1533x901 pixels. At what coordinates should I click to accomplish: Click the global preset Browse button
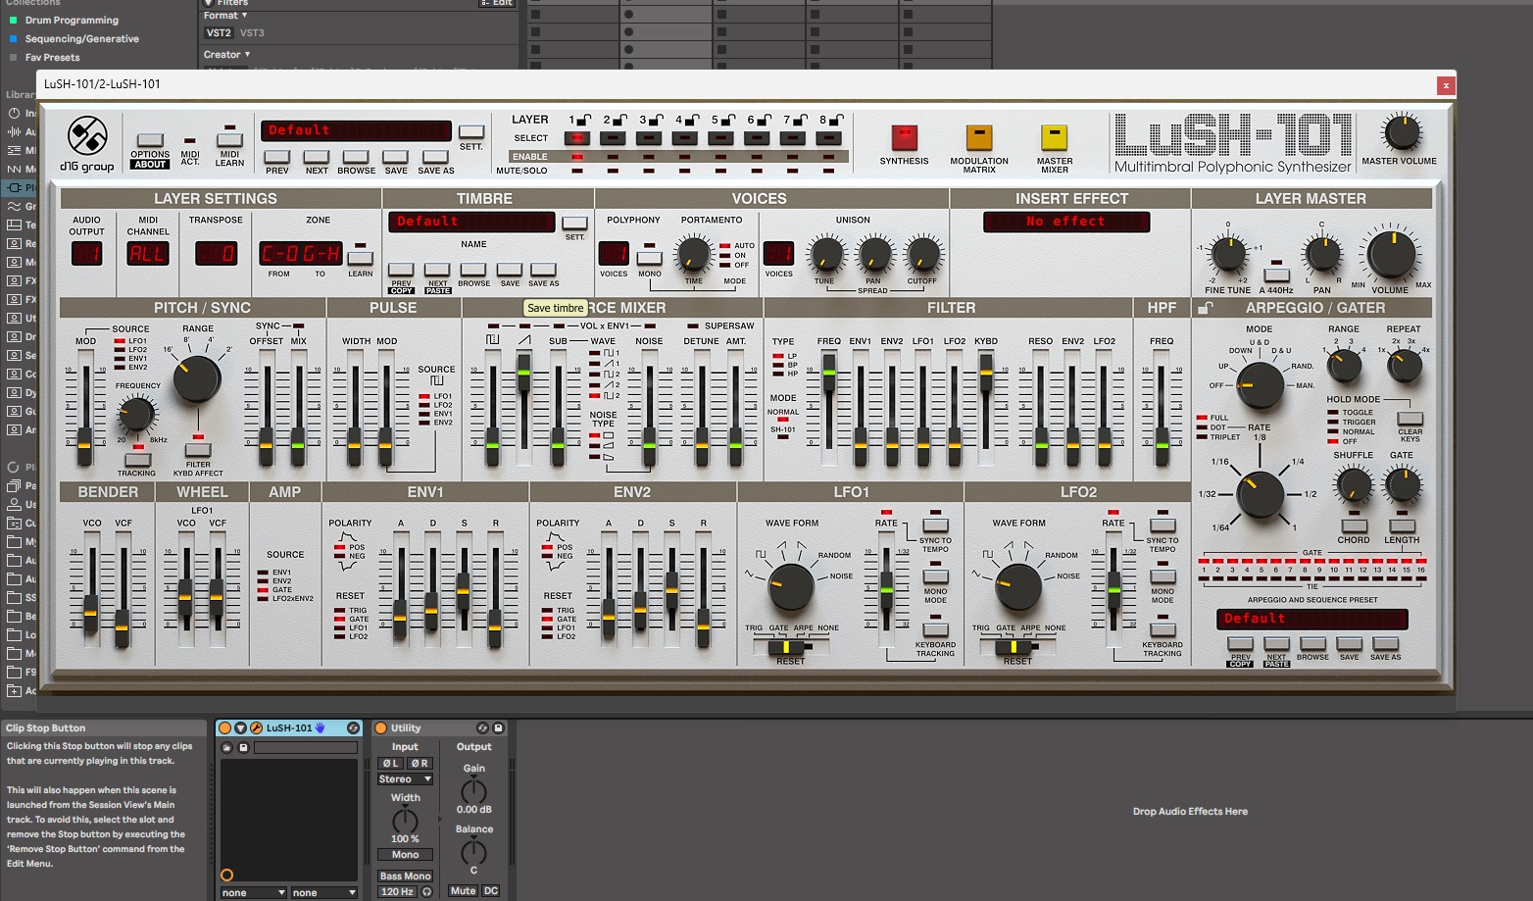click(x=356, y=157)
